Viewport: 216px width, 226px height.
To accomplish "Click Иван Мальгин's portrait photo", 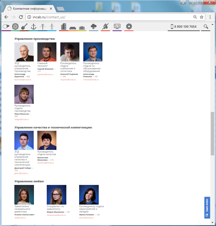I will (x=24, y=94).
